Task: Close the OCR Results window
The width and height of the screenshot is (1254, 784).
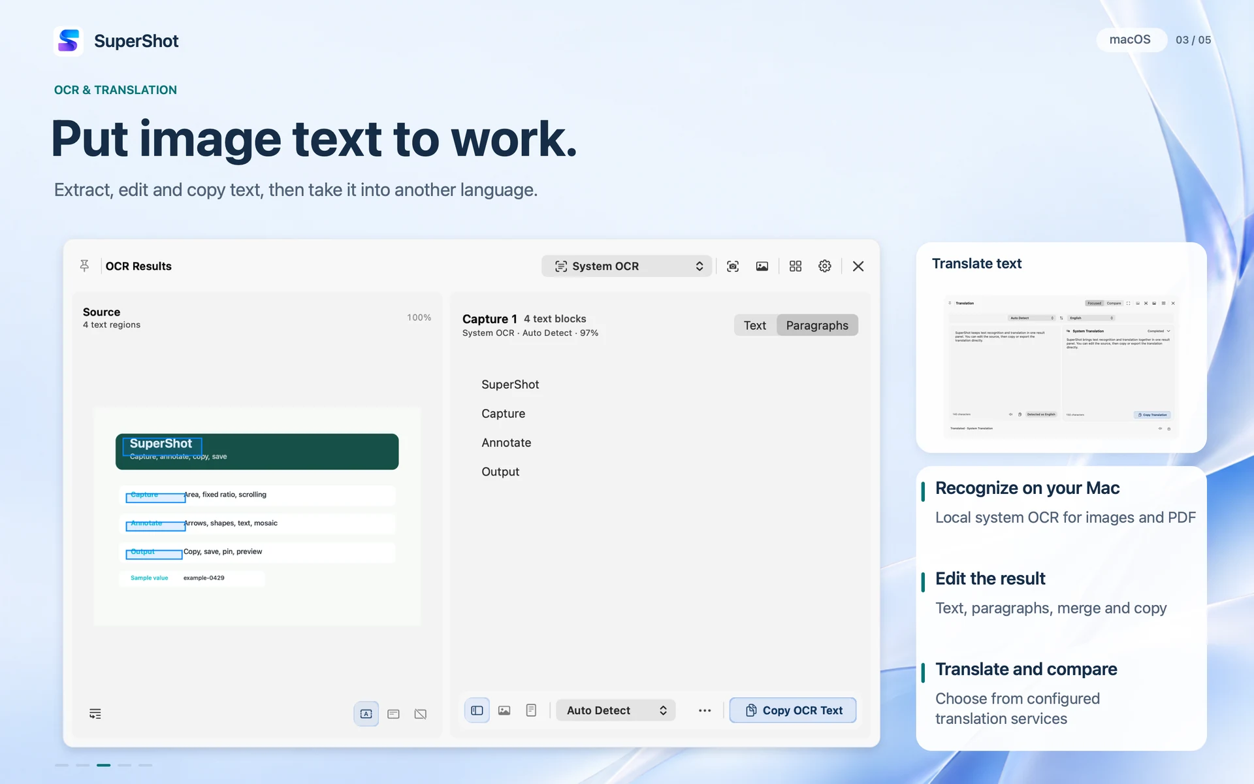Action: [858, 266]
